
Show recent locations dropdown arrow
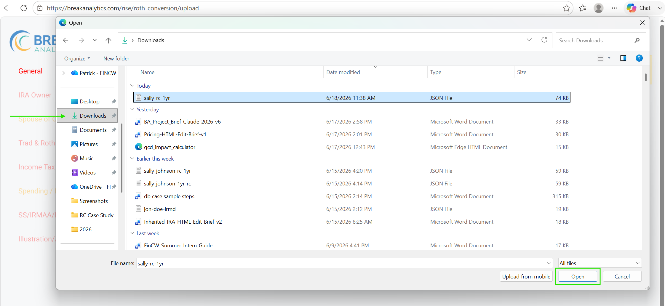tap(95, 40)
